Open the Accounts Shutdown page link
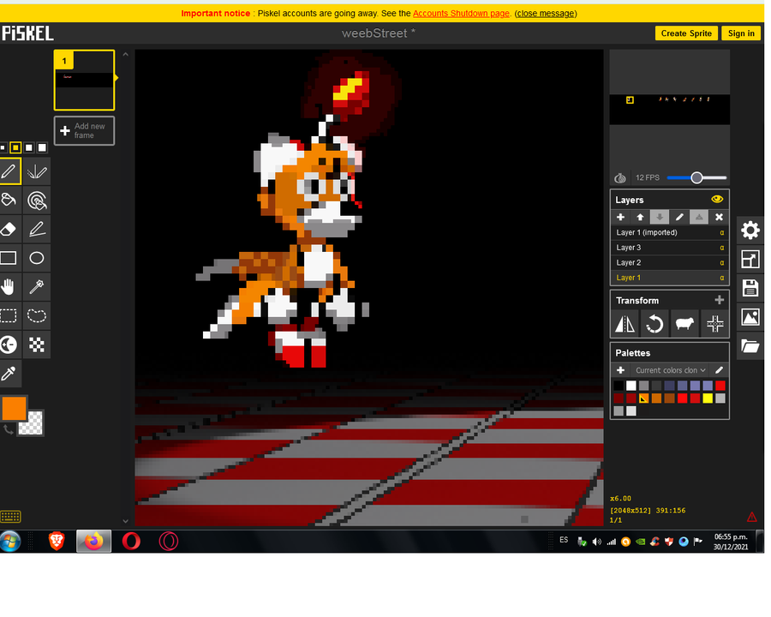This screenshot has width=771, height=617. point(461,14)
